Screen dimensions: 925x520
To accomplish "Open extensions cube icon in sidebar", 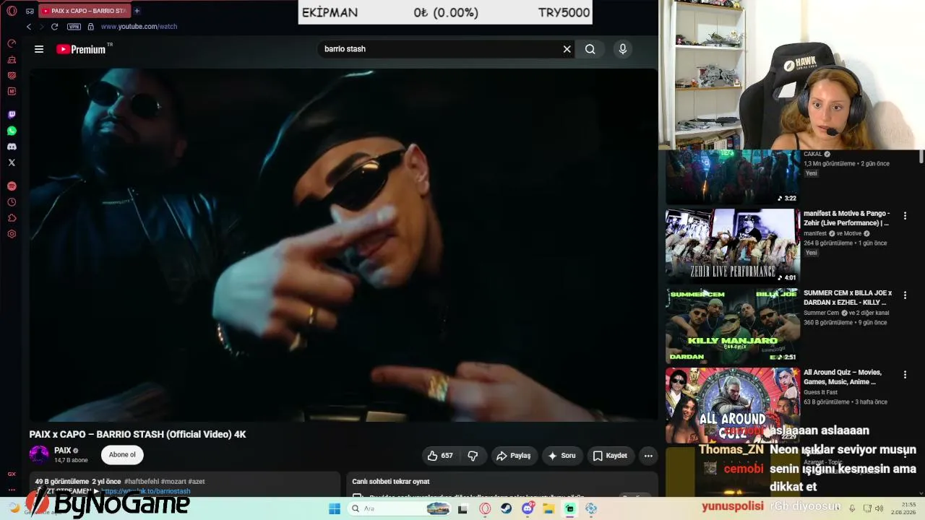I will point(12,218).
